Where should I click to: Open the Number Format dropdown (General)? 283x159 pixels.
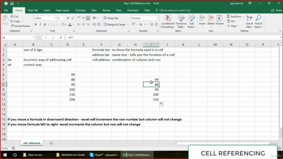click(157, 18)
